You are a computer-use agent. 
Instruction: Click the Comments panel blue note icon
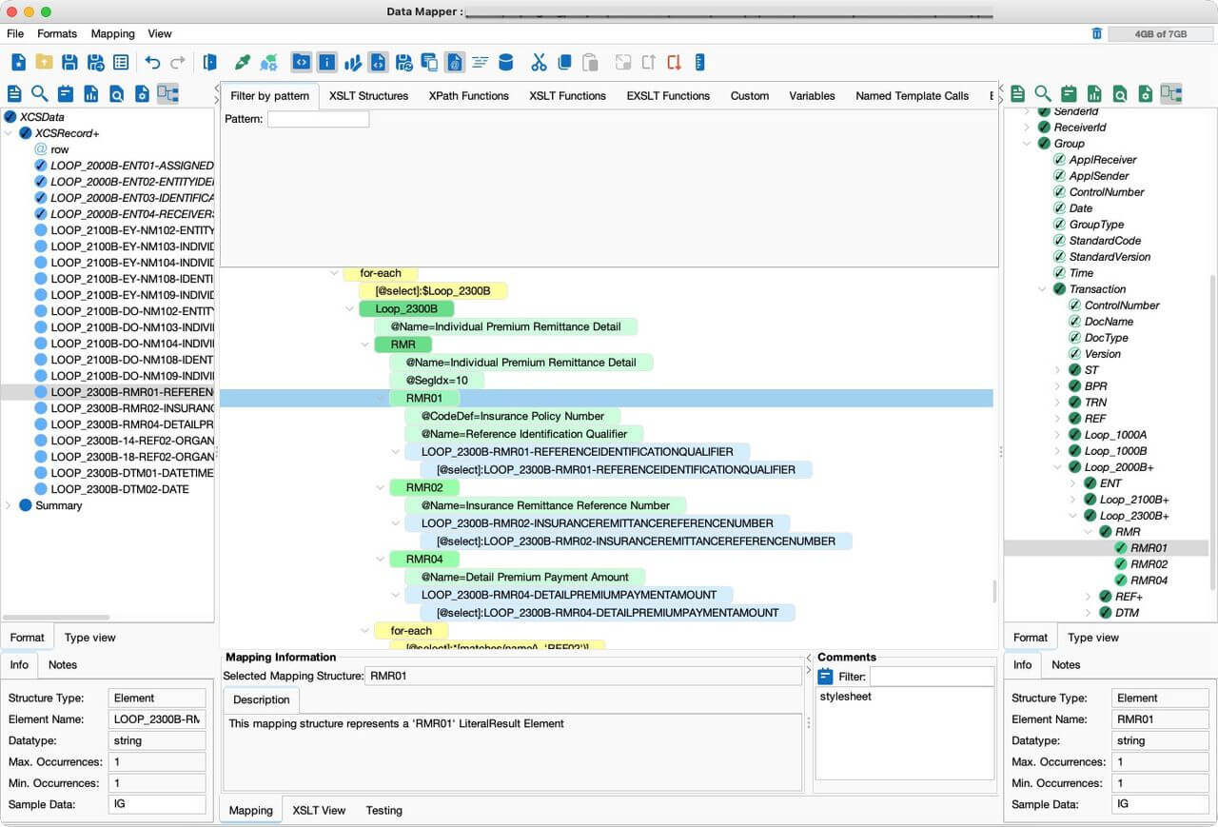pyautogui.click(x=825, y=677)
